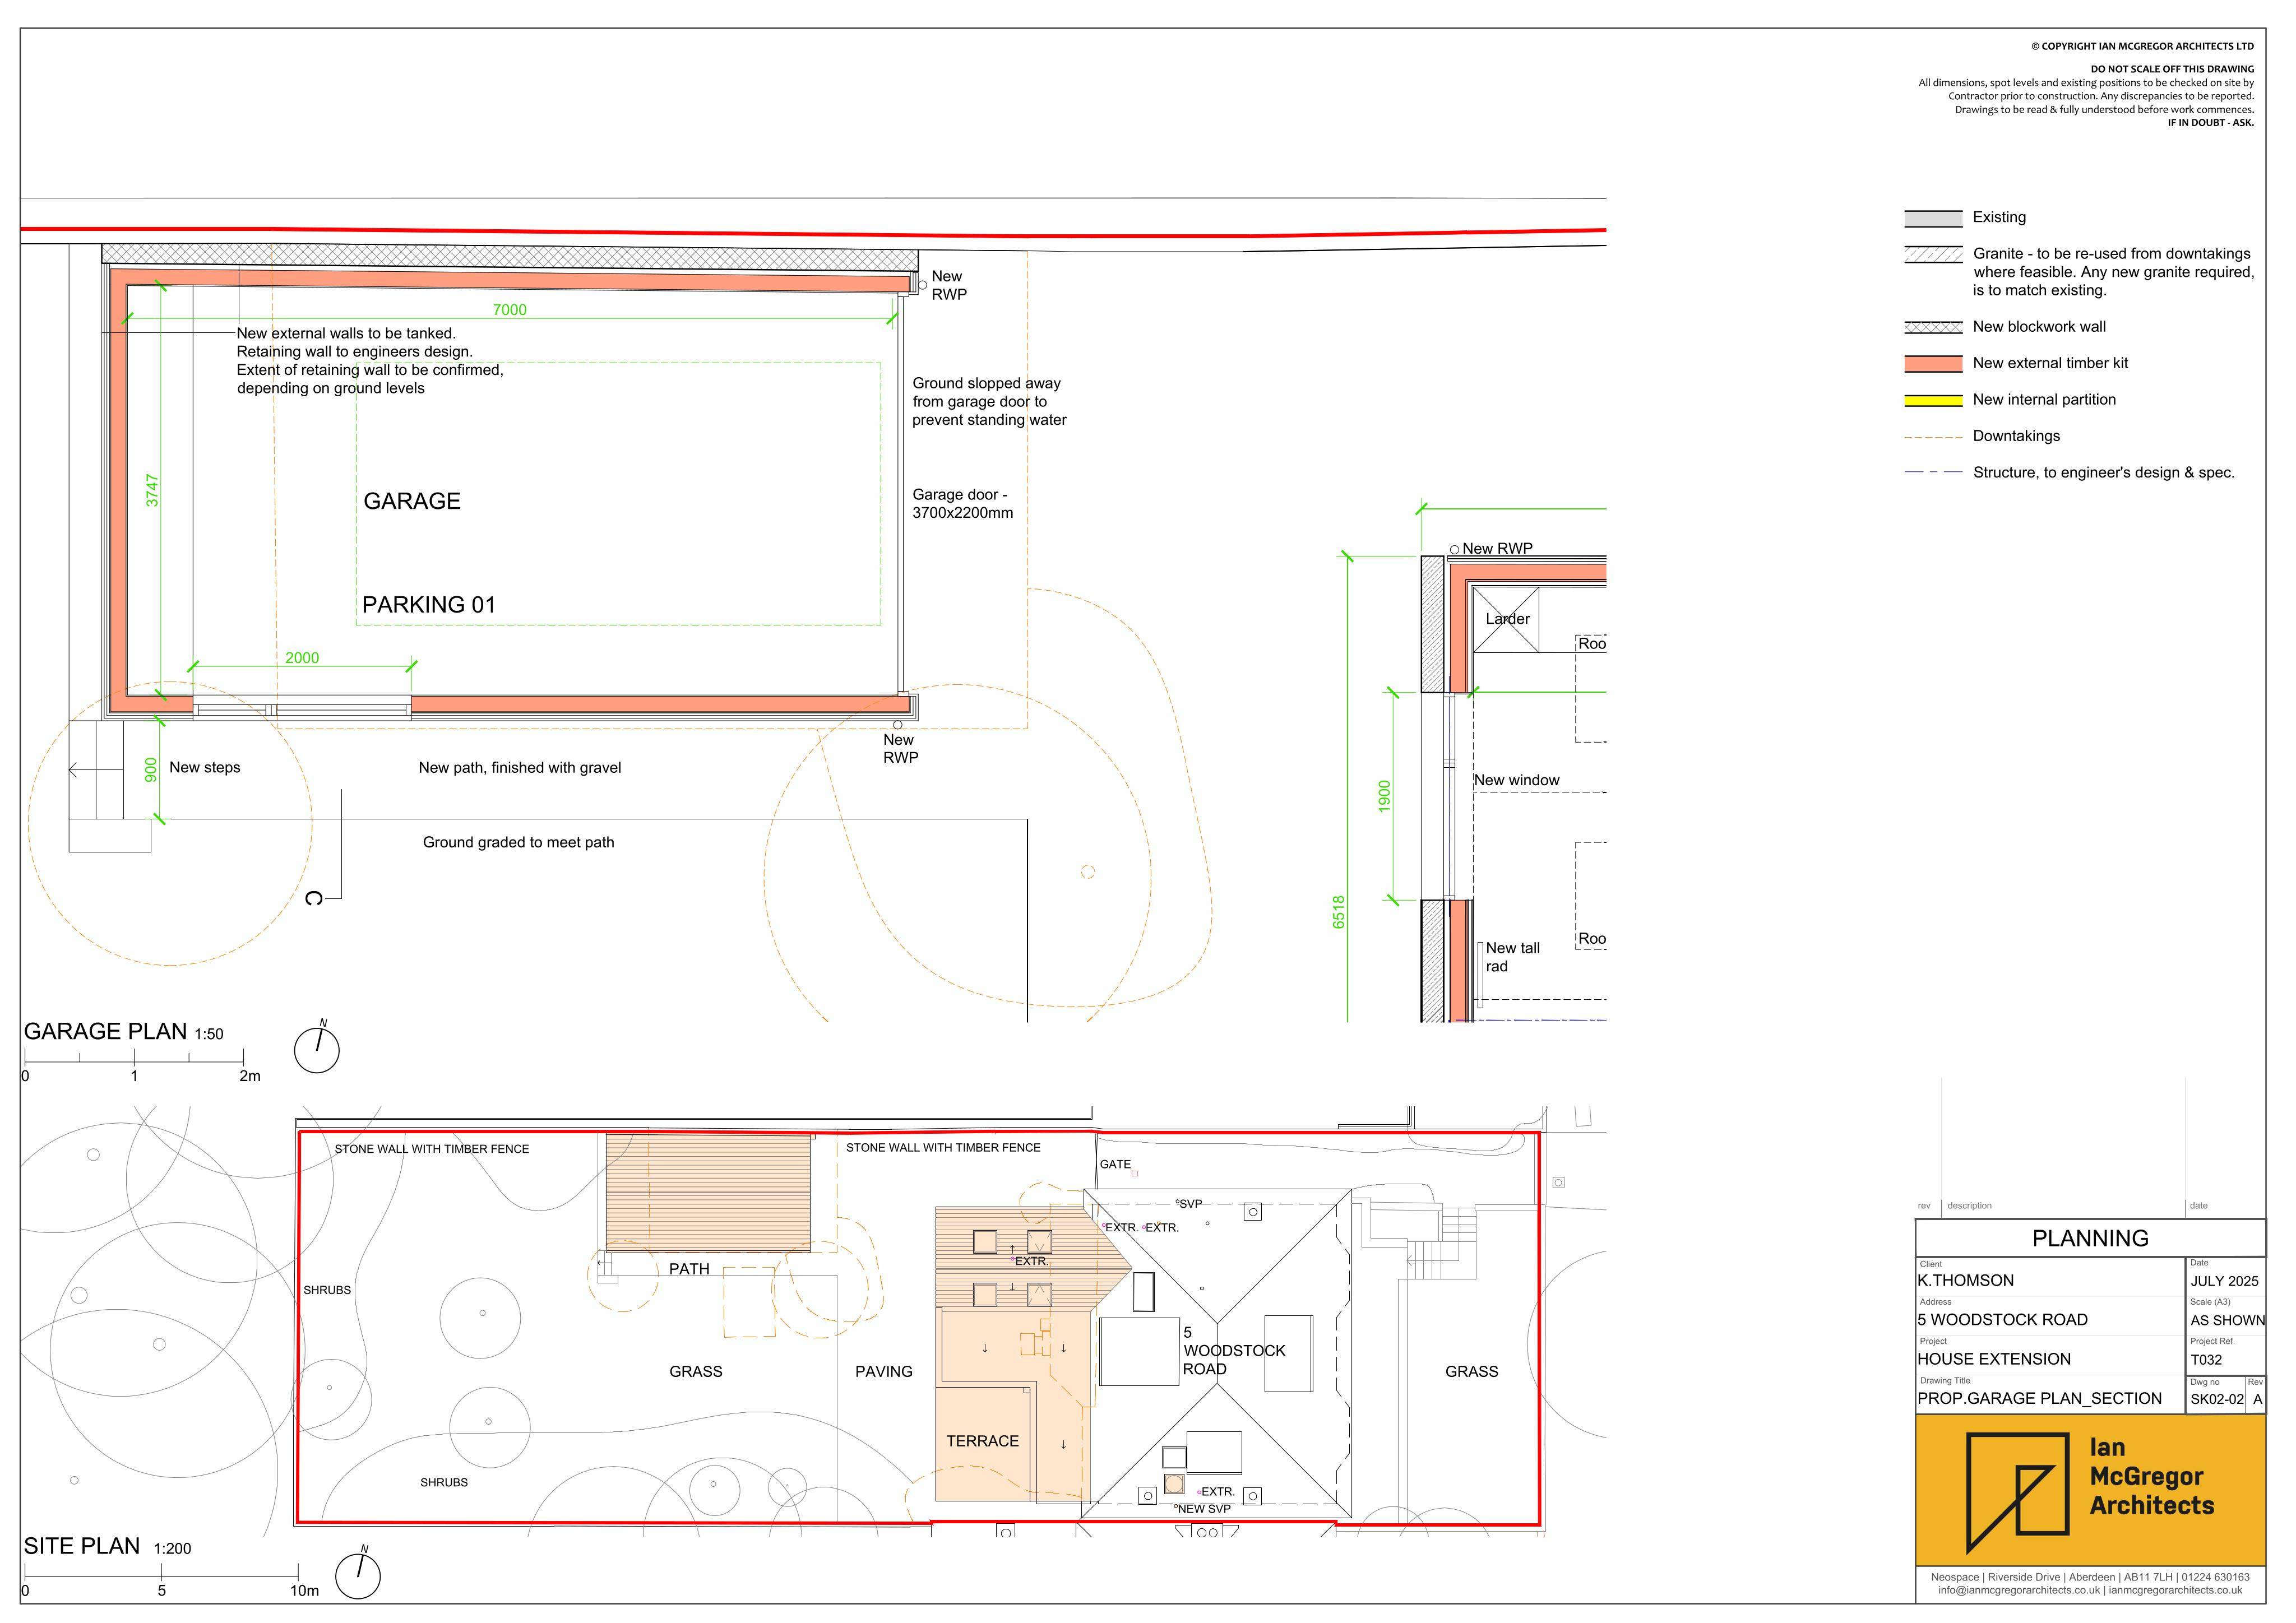Click the GARAGE room label

click(412, 501)
